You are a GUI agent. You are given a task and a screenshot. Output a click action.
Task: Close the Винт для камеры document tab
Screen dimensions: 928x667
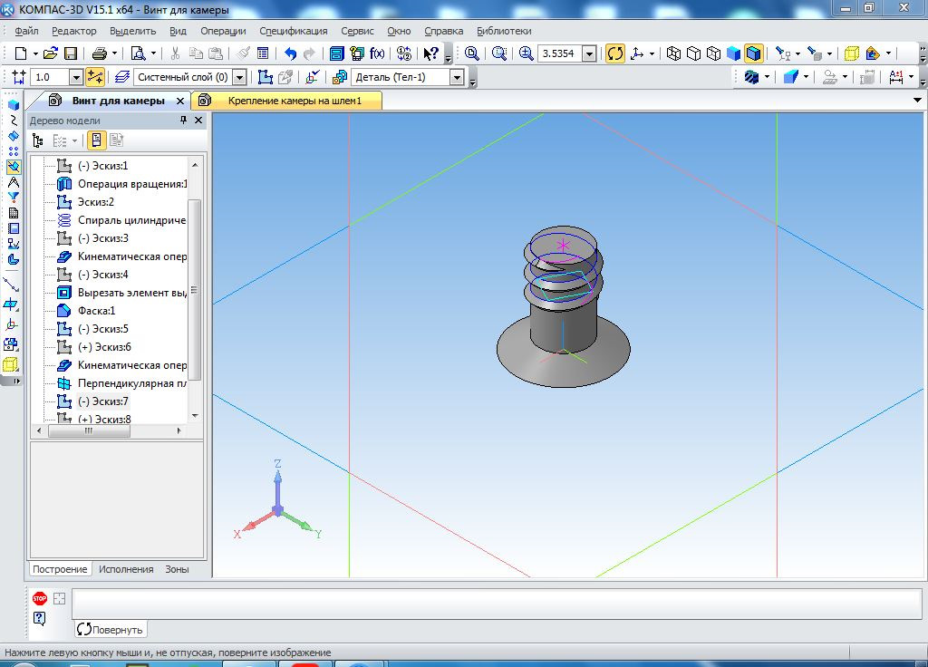point(180,101)
